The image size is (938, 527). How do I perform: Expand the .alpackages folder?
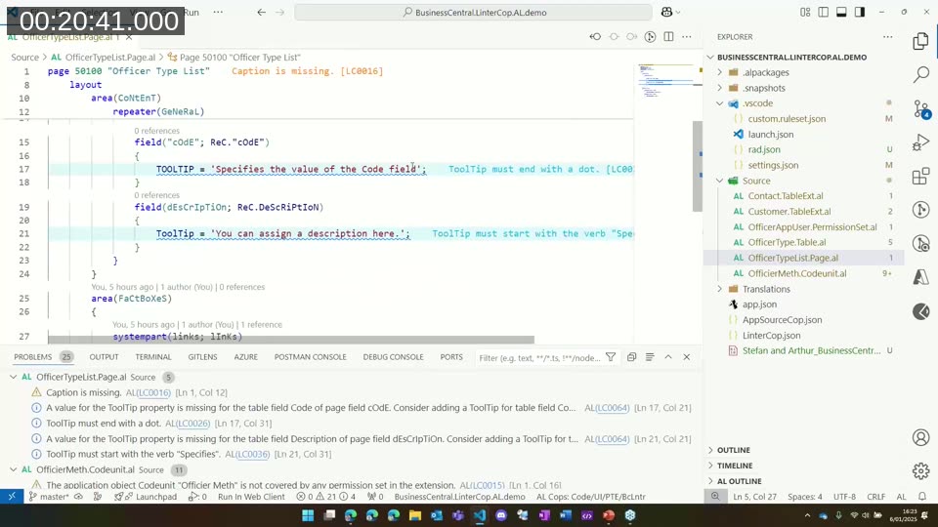click(720, 72)
